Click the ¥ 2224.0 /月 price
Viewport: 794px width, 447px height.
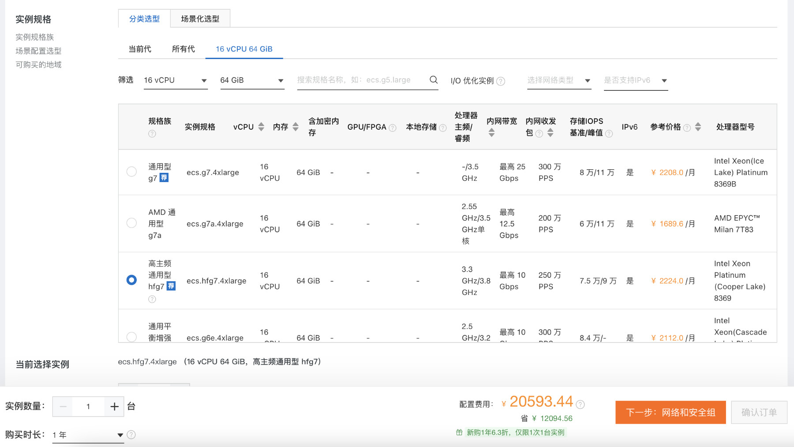point(673,281)
